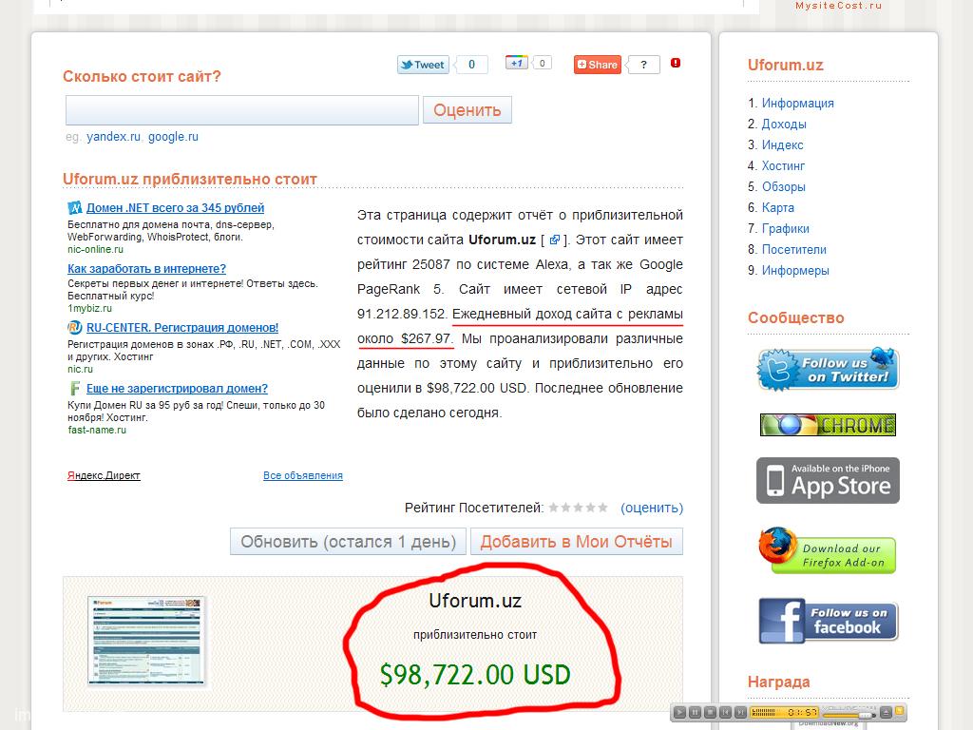
Task: Click the Tweet button
Action: (x=423, y=65)
